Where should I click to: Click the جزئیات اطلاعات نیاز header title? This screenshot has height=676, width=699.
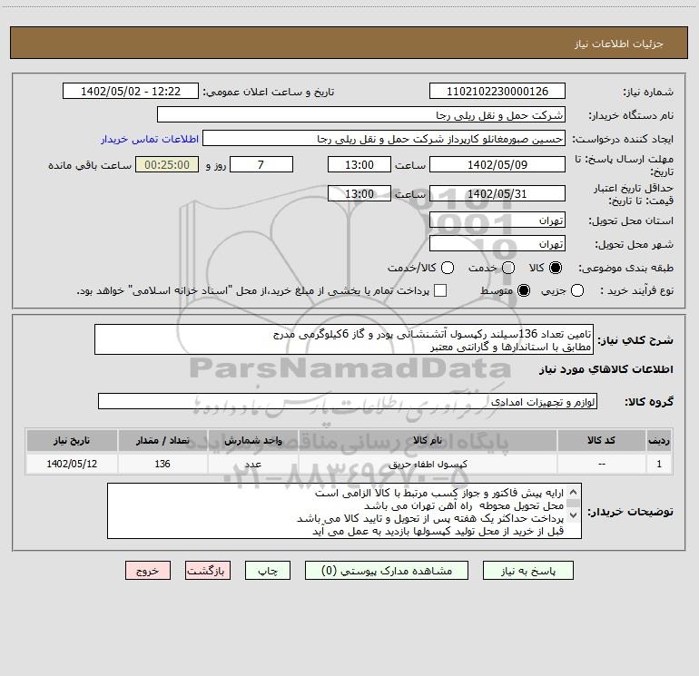[618, 44]
